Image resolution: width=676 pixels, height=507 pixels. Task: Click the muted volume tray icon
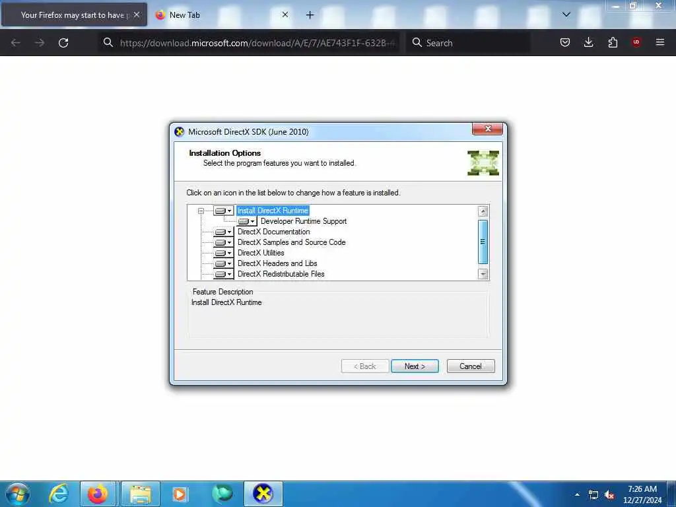point(609,495)
